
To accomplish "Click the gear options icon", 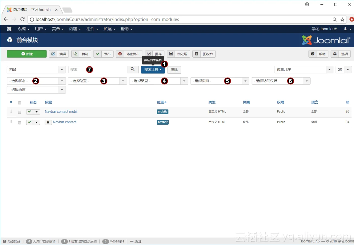I will click(x=335, y=54).
